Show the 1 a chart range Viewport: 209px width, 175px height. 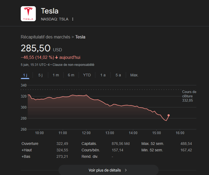[103, 75]
